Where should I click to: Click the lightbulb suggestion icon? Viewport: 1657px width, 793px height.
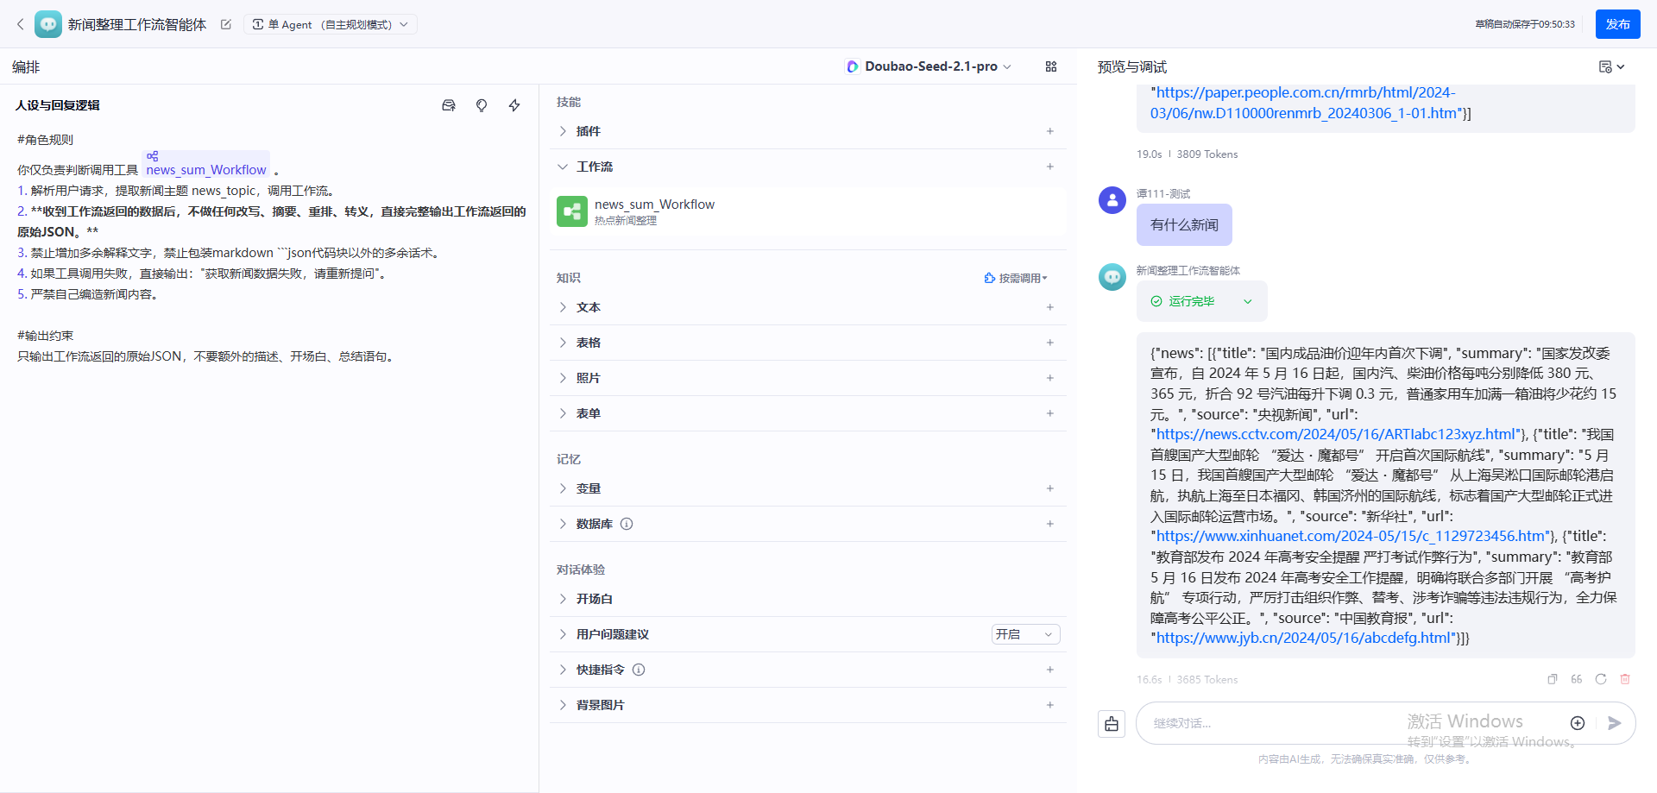coord(482,105)
